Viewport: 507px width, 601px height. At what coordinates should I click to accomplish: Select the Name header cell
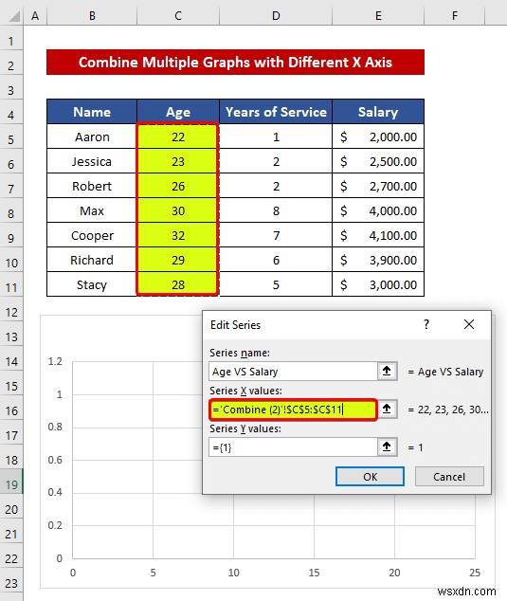(92, 112)
